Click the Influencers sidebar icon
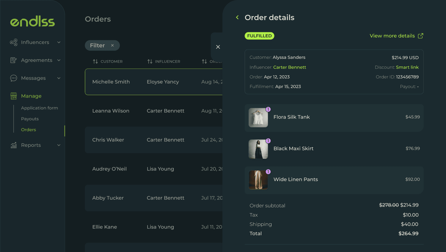The width and height of the screenshot is (446, 252). 14,42
